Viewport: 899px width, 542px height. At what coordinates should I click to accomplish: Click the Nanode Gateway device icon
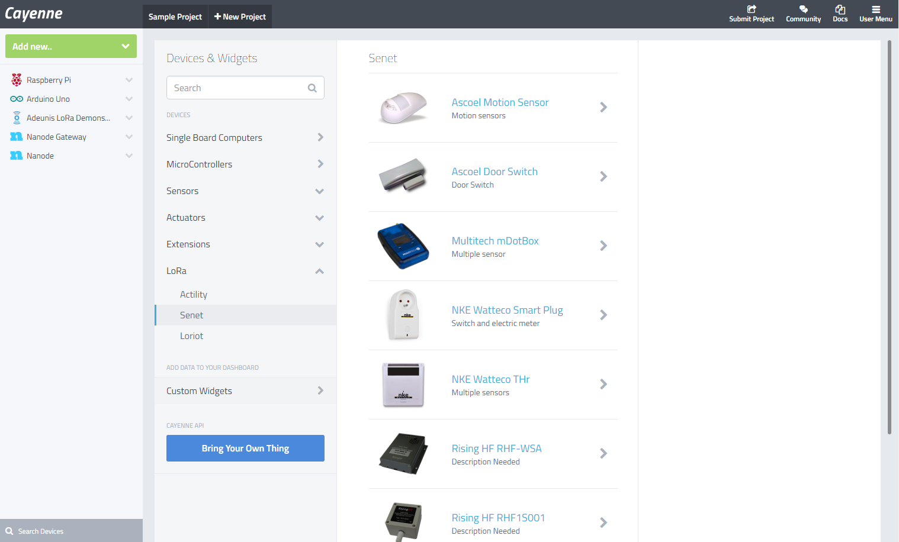[17, 137]
